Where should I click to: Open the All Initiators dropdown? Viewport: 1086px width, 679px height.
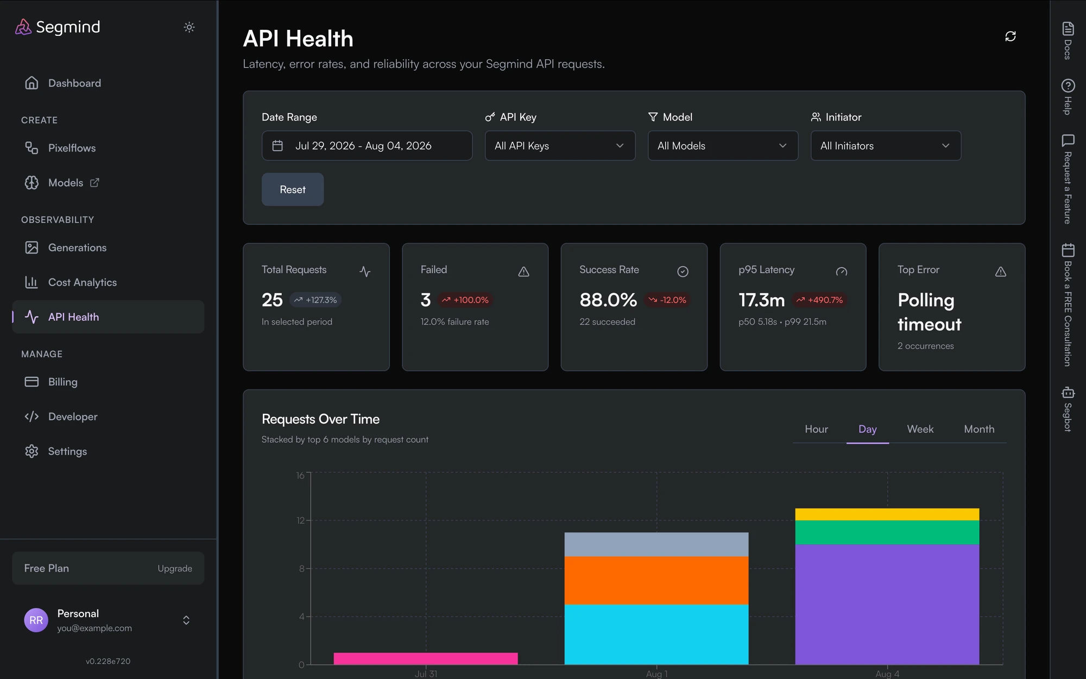[886, 146]
